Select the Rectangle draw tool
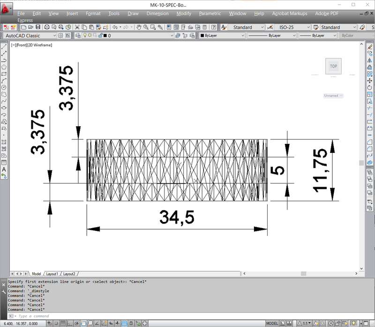Screen dimensions: 375x327 (4, 74)
